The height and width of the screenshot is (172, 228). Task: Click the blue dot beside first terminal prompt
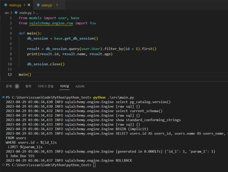coord(3,97)
